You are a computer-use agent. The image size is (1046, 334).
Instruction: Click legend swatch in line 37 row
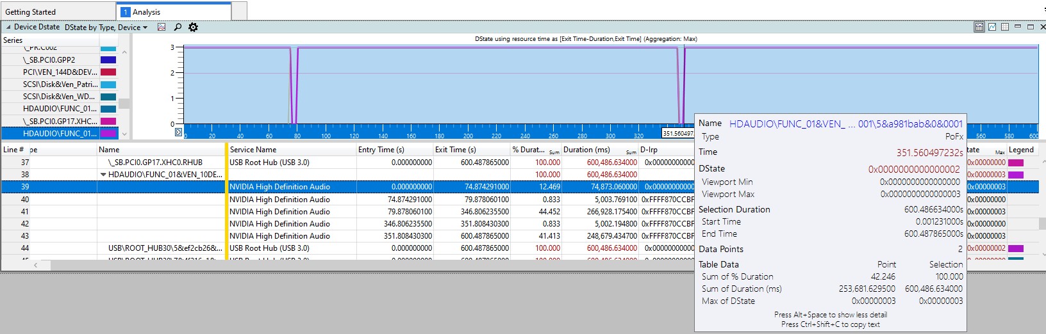point(1016,163)
